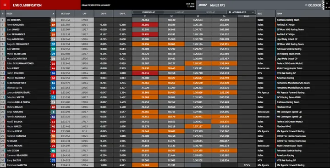
Task: Select rider Lorenzo BALDASSARRI row
Action: [165, 93]
